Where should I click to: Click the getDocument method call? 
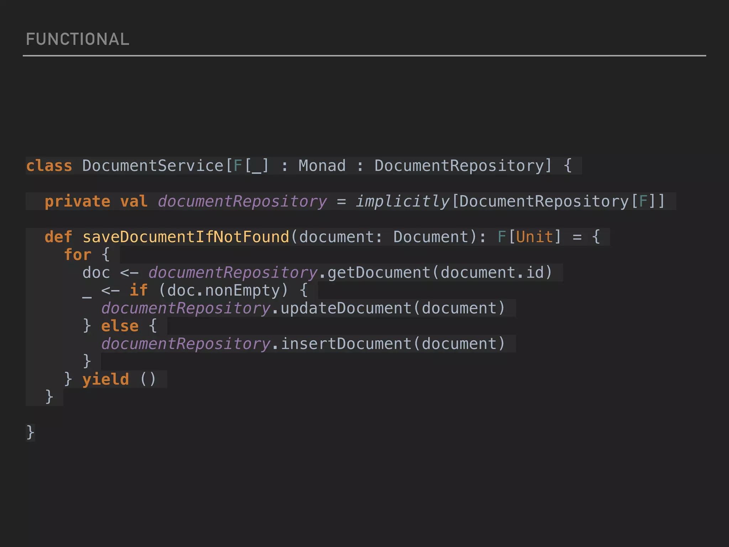(379, 273)
